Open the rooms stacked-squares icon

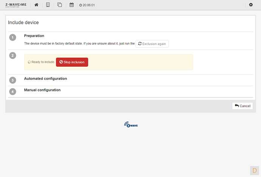coord(60,5)
